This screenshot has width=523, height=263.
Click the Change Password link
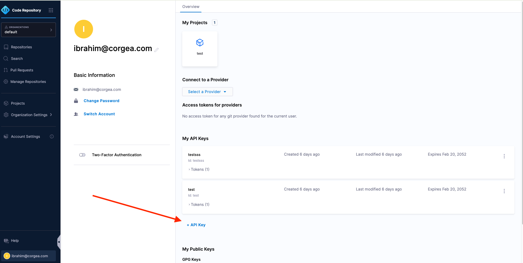click(x=102, y=101)
